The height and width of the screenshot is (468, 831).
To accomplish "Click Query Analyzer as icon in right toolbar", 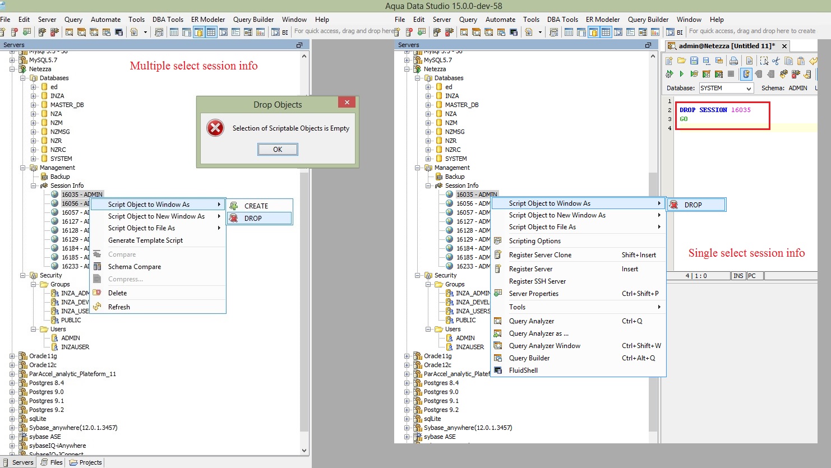I will pyautogui.click(x=477, y=32).
